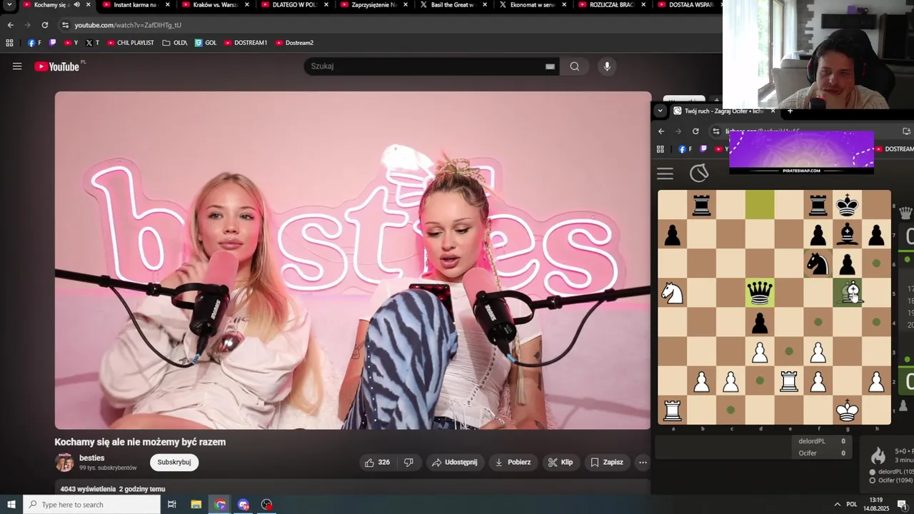This screenshot has height=514, width=914.
Task: Go to YouTube home via logo
Action: pyautogui.click(x=57, y=66)
